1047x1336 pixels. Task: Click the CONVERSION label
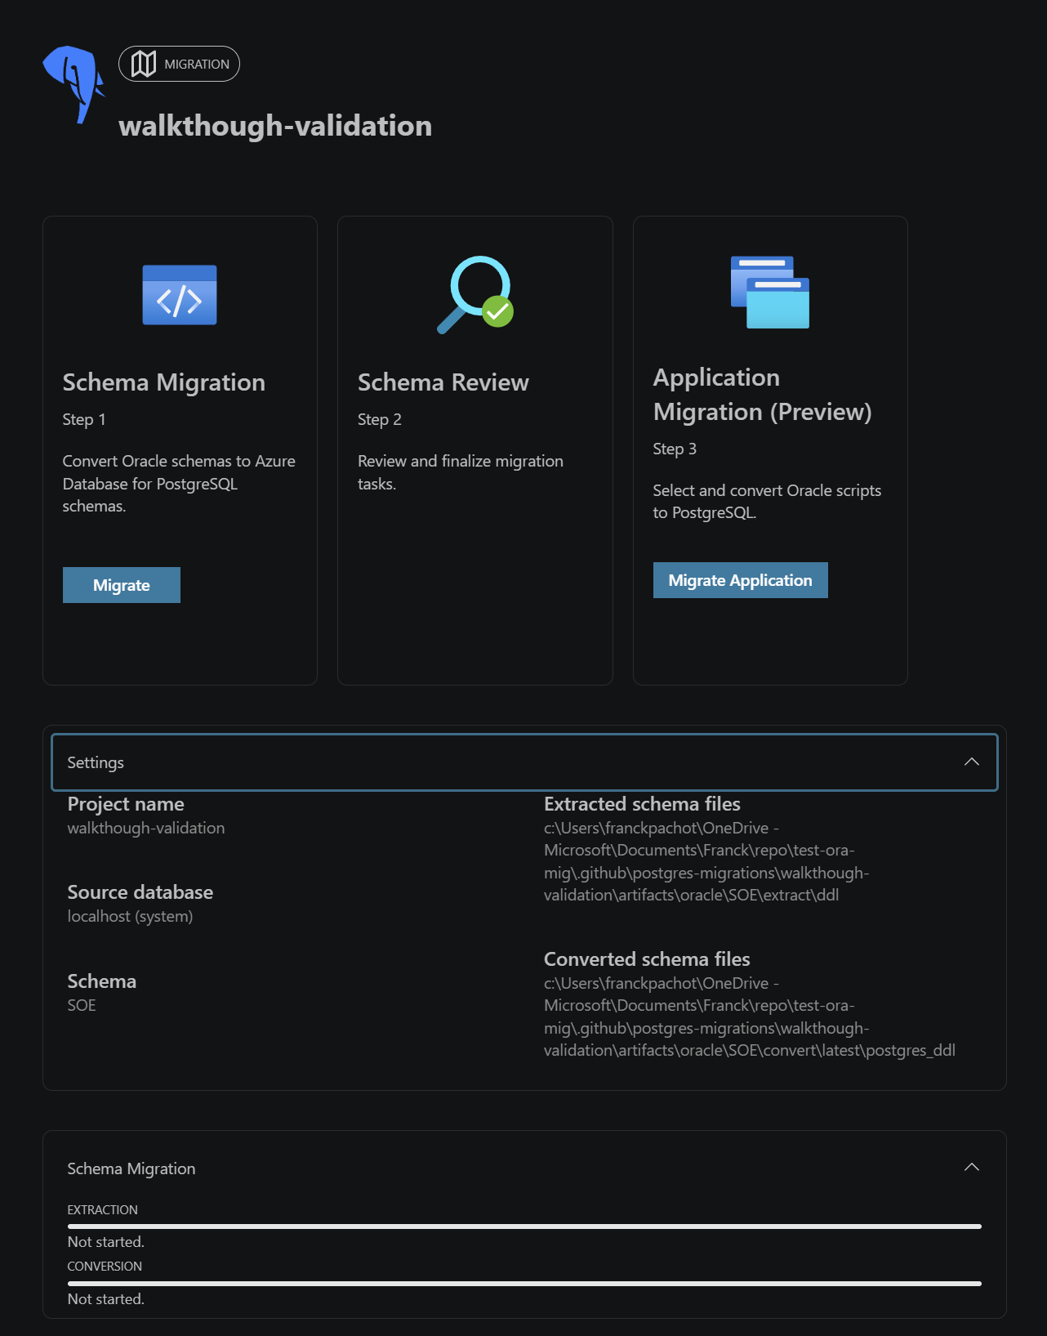(105, 1266)
